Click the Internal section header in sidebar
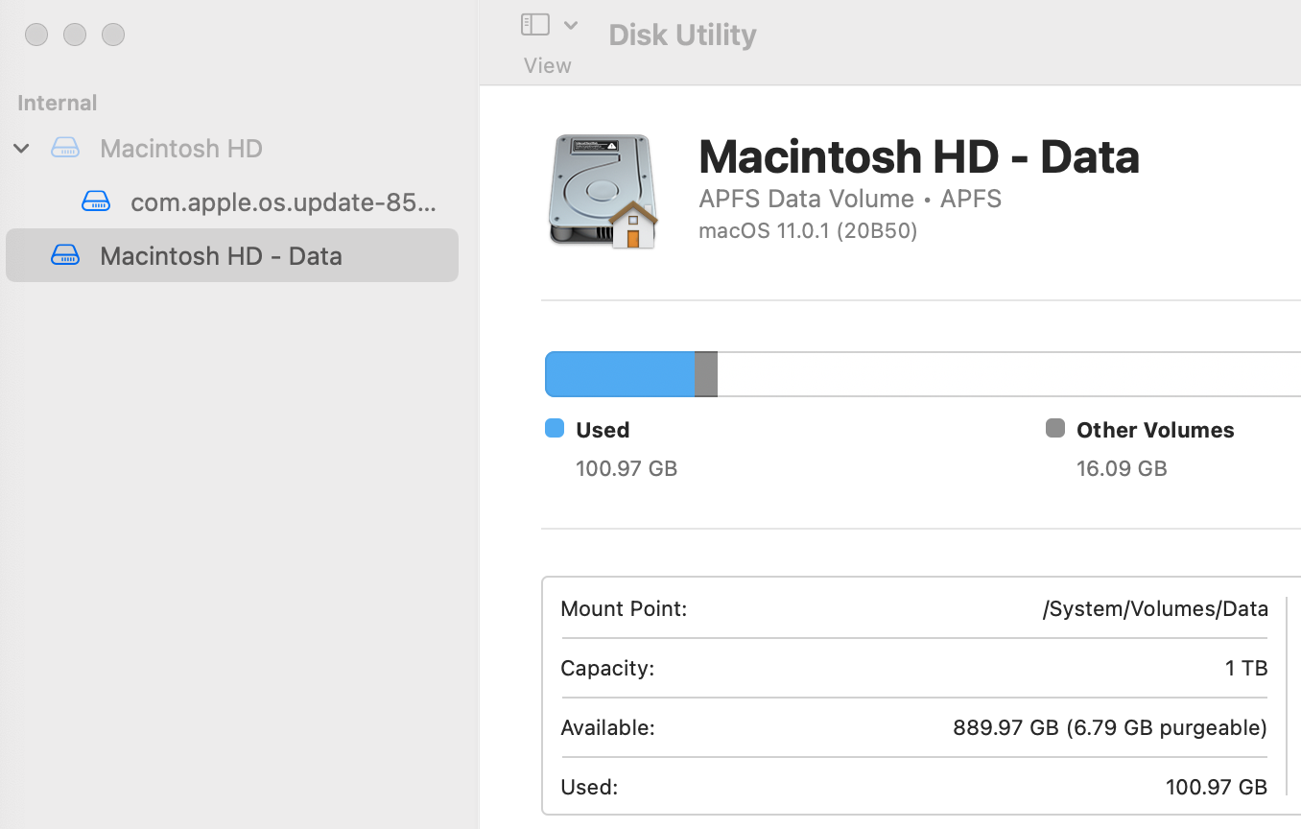This screenshot has width=1301, height=829. pyautogui.click(x=58, y=103)
